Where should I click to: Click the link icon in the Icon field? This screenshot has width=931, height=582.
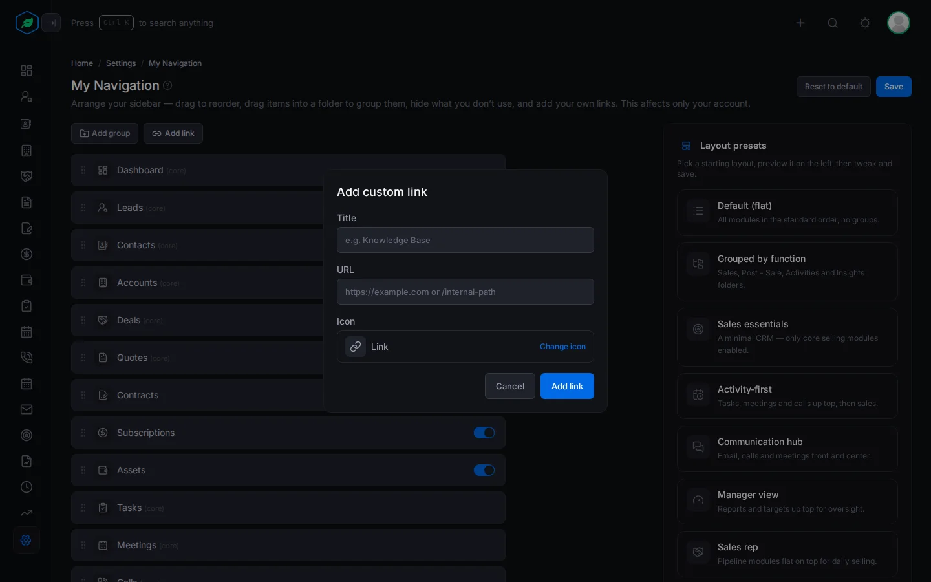pos(356,347)
